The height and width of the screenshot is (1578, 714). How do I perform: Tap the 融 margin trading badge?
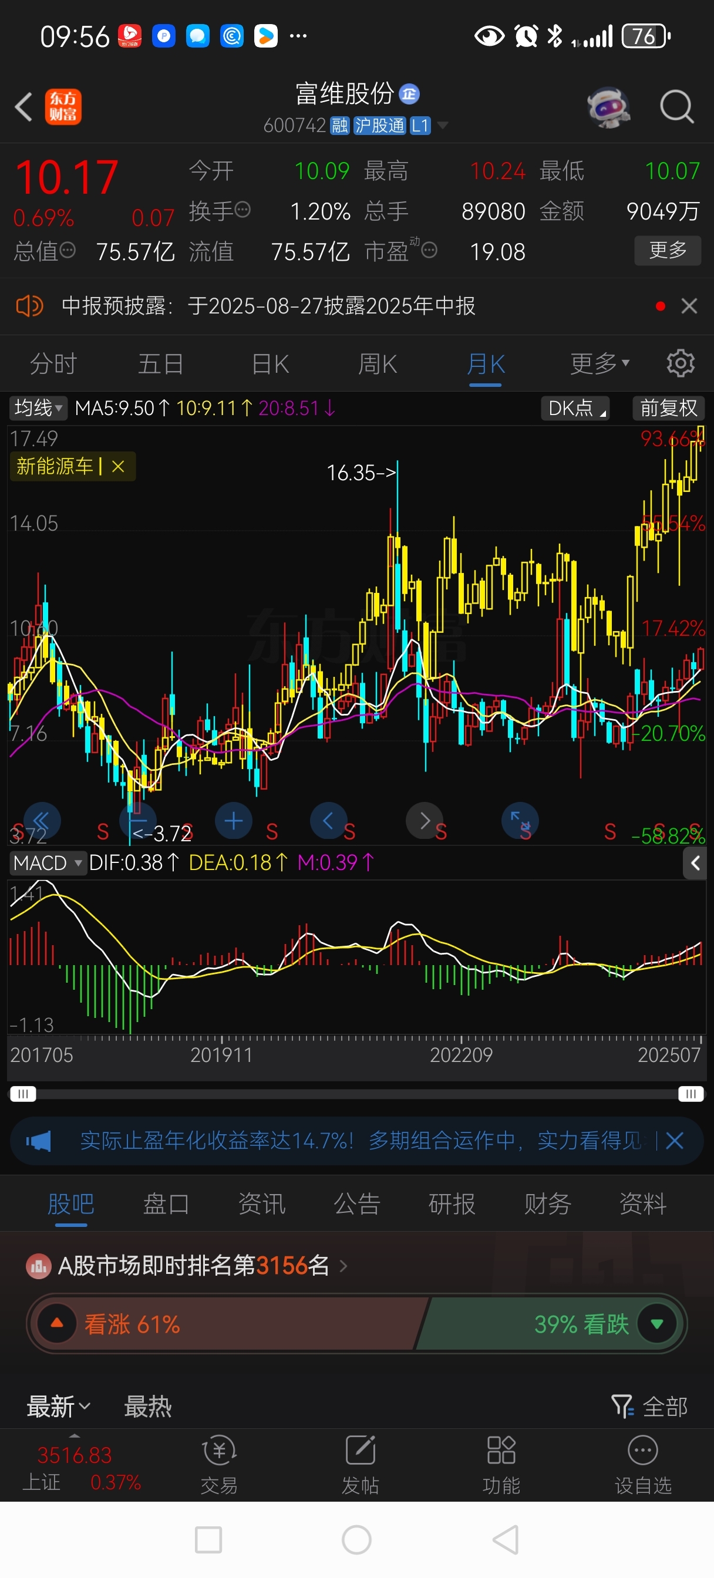[339, 126]
